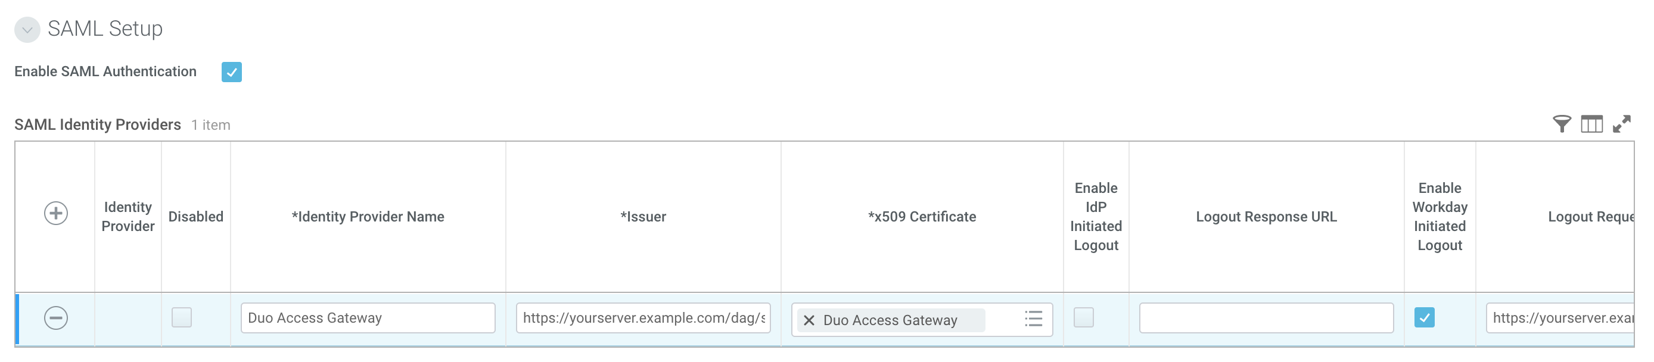Open the x509 Certificate prompt list
Screen dimensions: 1654x362
pos(1034,320)
